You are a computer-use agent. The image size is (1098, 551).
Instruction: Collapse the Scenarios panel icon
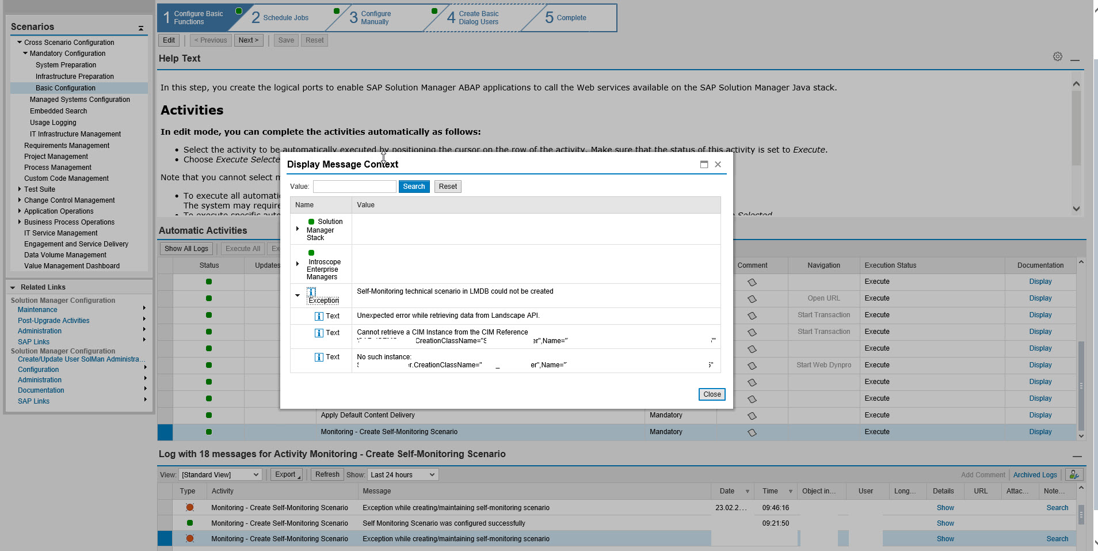click(141, 28)
